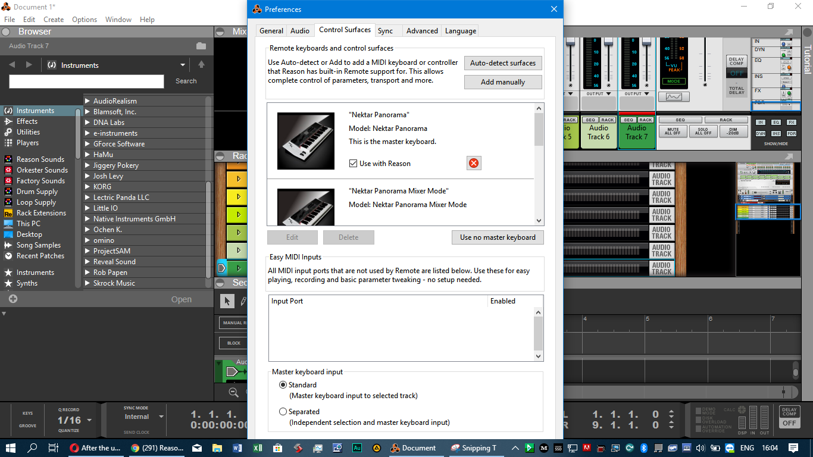Click Use no master keyboard

498,237
